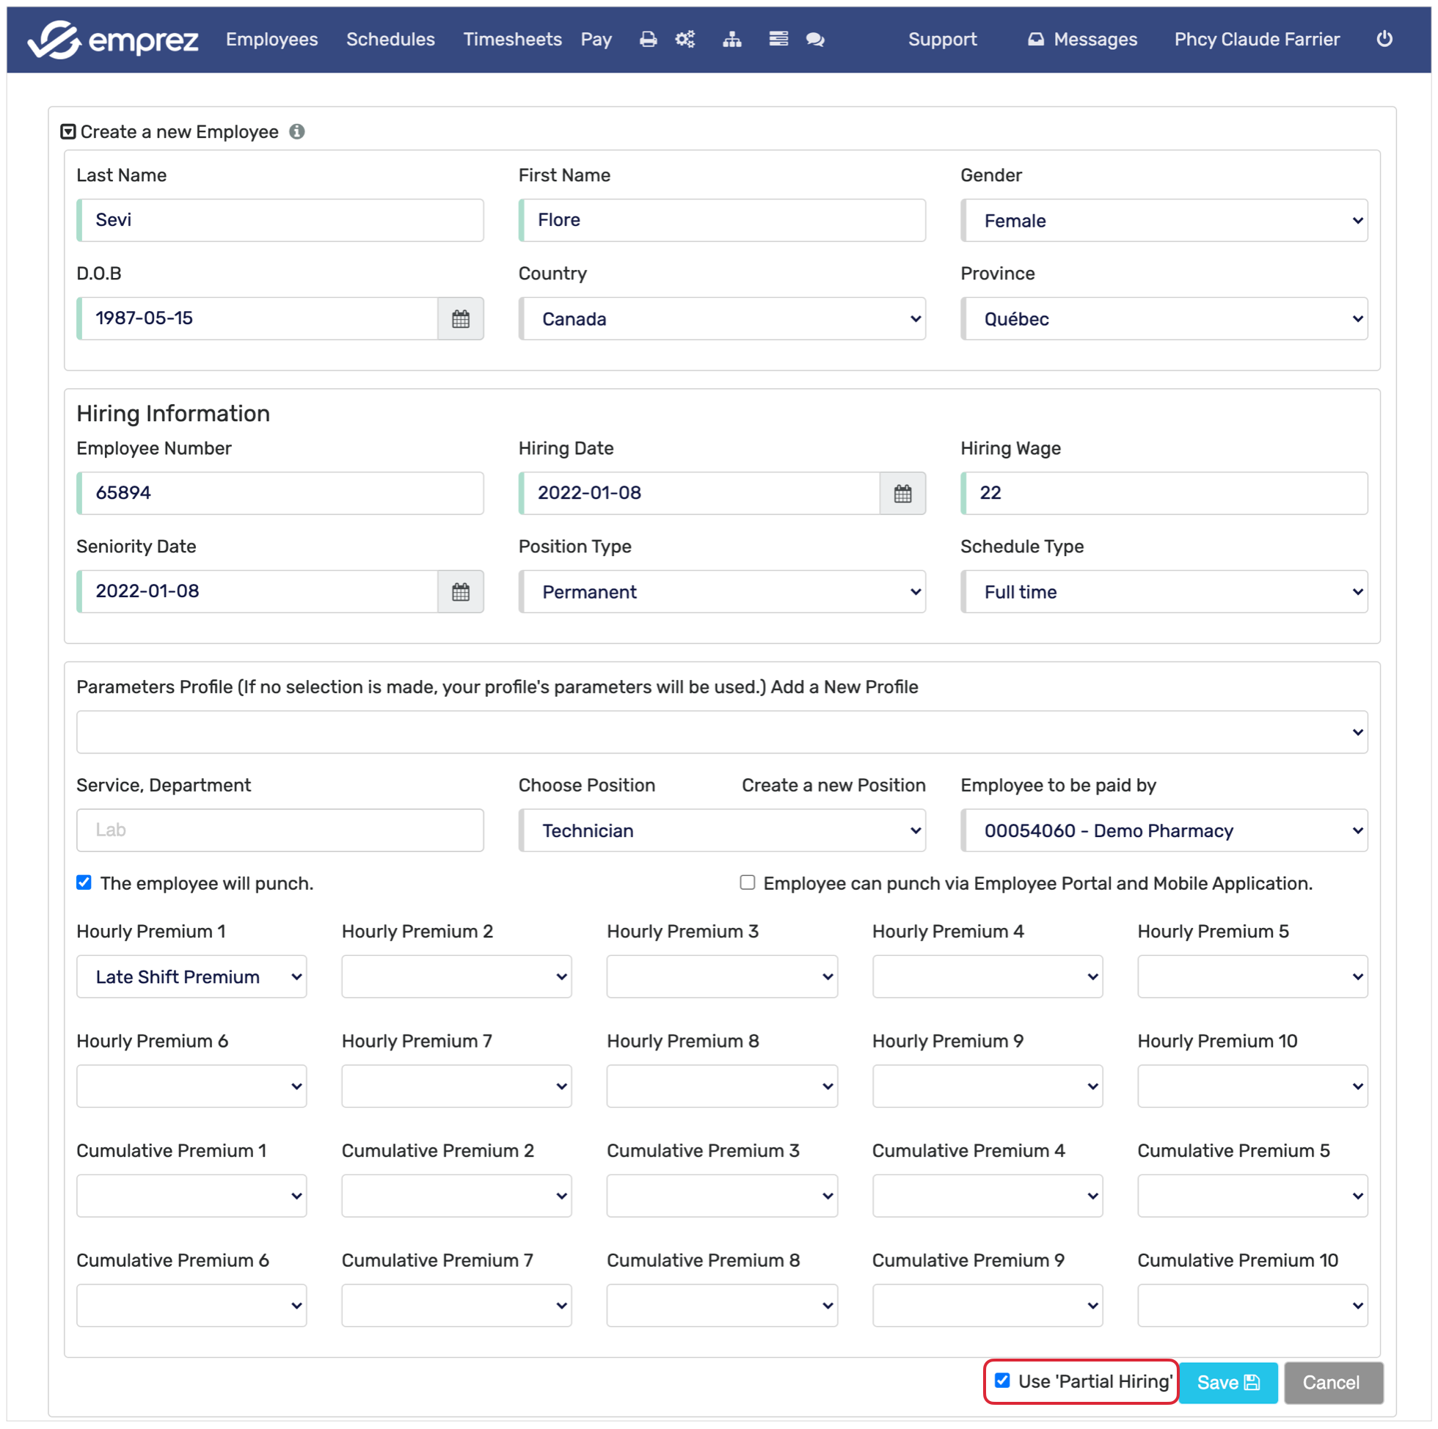Open the gears settings icon
This screenshot has width=1438, height=1429.
tap(685, 40)
